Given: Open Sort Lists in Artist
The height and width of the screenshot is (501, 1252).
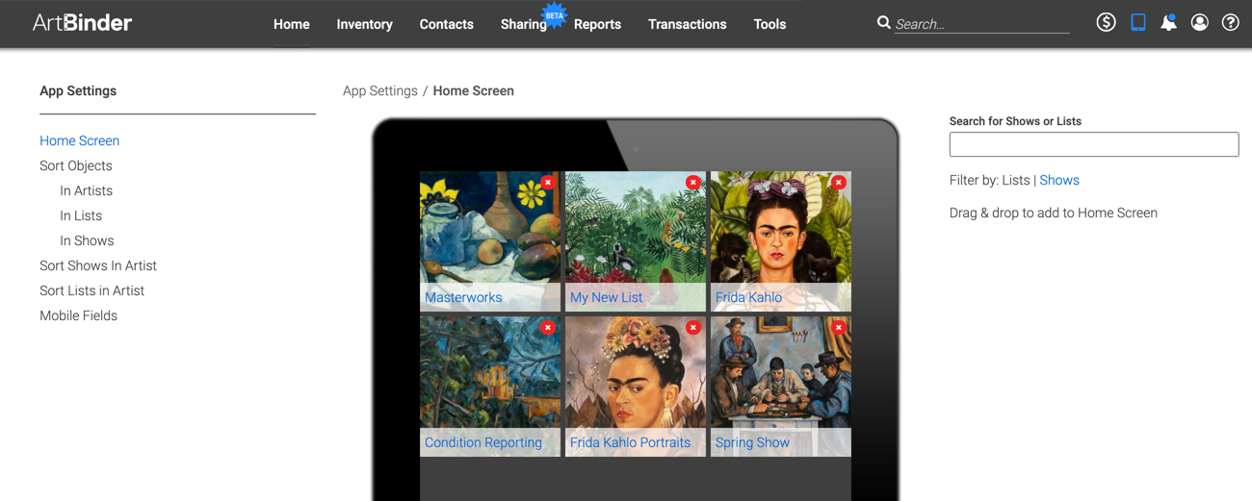Looking at the screenshot, I should click(92, 290).
